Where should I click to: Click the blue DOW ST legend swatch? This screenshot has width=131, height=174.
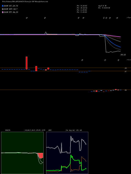(x=3, y=6)
